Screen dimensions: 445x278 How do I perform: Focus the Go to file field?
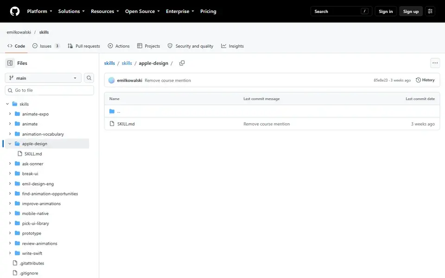point(50,90)
